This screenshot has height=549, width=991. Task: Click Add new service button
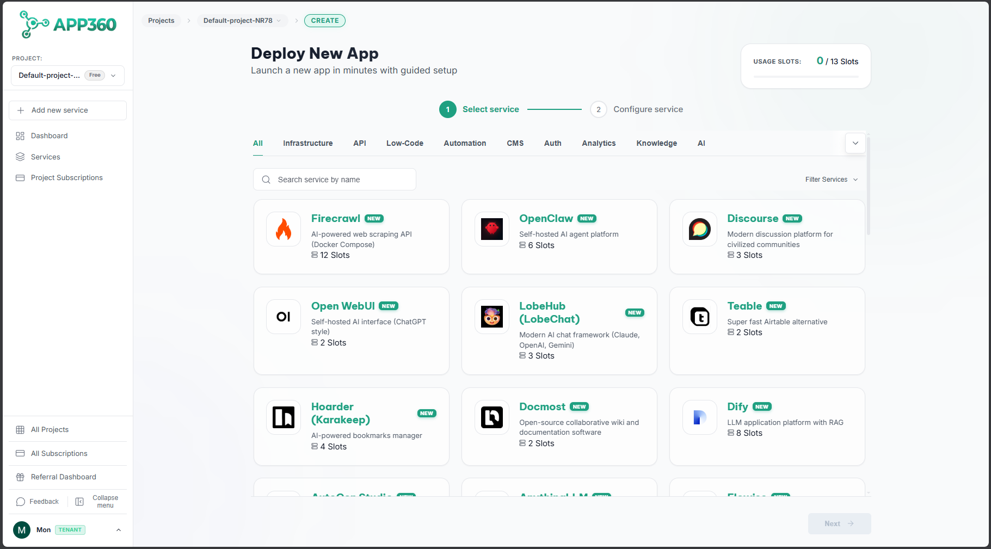pos(67,110)
